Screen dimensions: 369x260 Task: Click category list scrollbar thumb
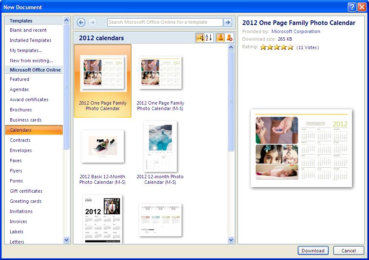coord(66,86)
